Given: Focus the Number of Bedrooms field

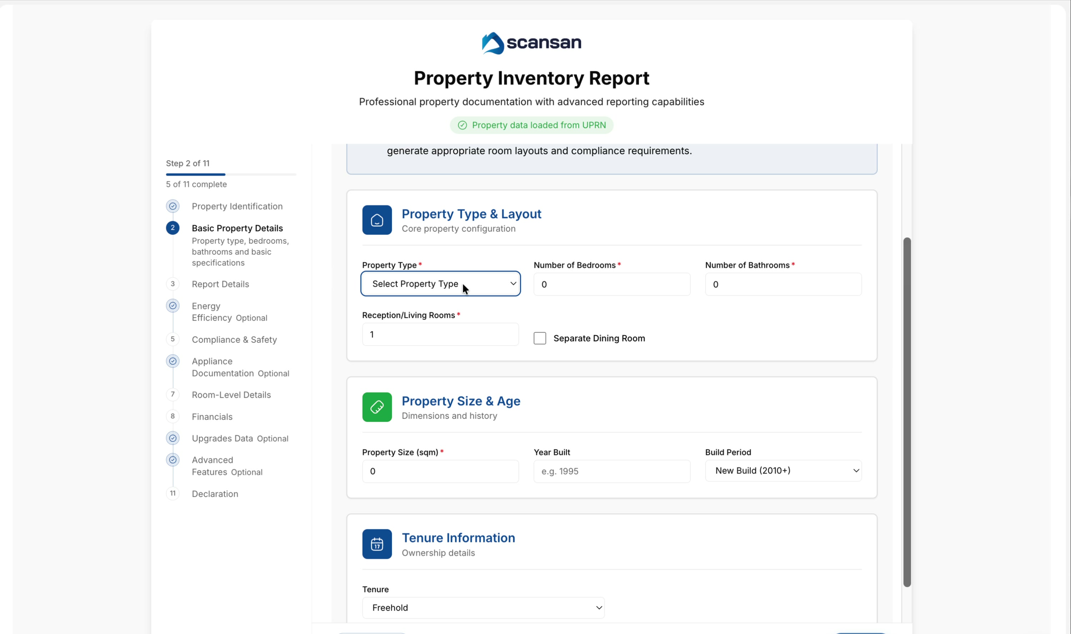Looking at the screenshot, I should (612, 284).
